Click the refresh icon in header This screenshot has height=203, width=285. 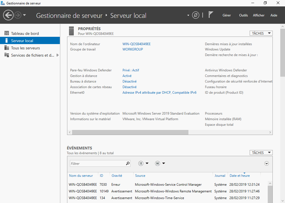pos(196,15)
